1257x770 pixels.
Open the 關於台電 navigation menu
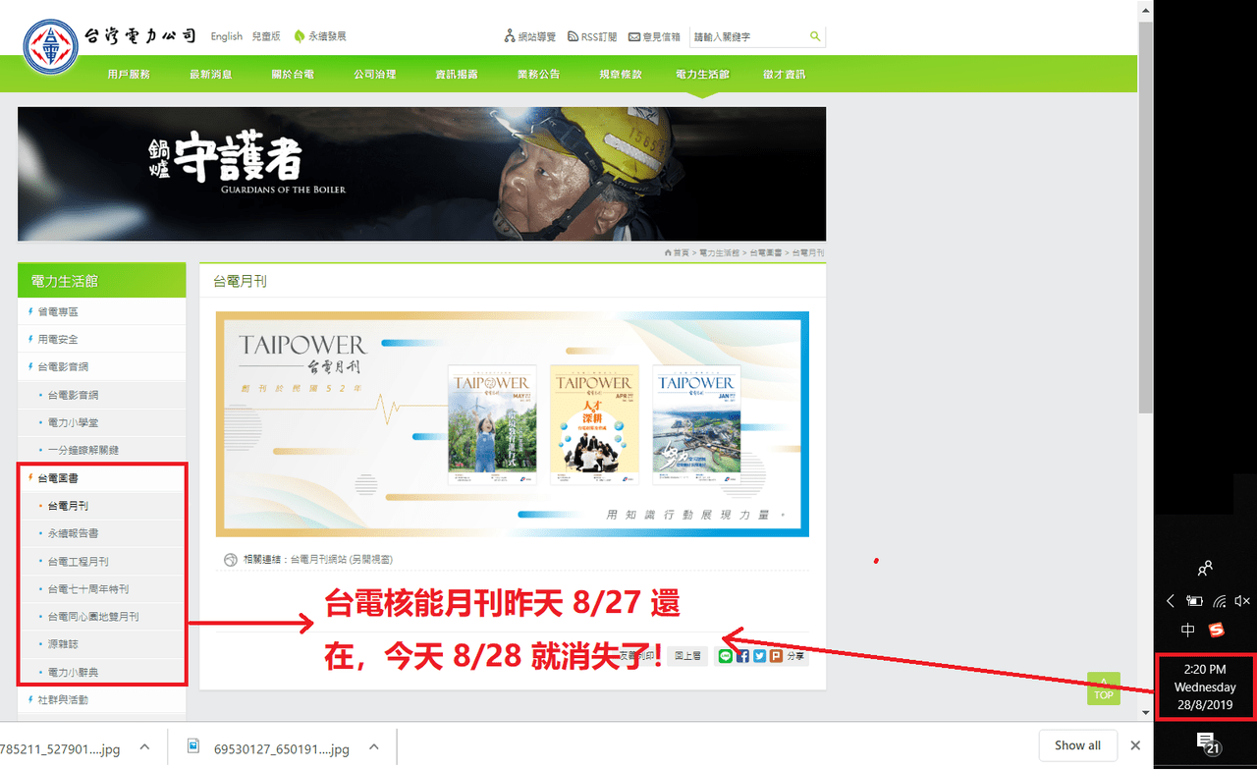point(293,75)
